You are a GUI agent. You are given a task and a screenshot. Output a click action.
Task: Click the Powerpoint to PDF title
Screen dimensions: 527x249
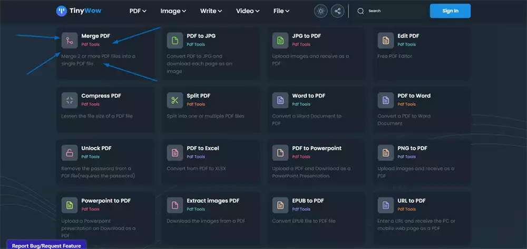[x=106, y=201]
